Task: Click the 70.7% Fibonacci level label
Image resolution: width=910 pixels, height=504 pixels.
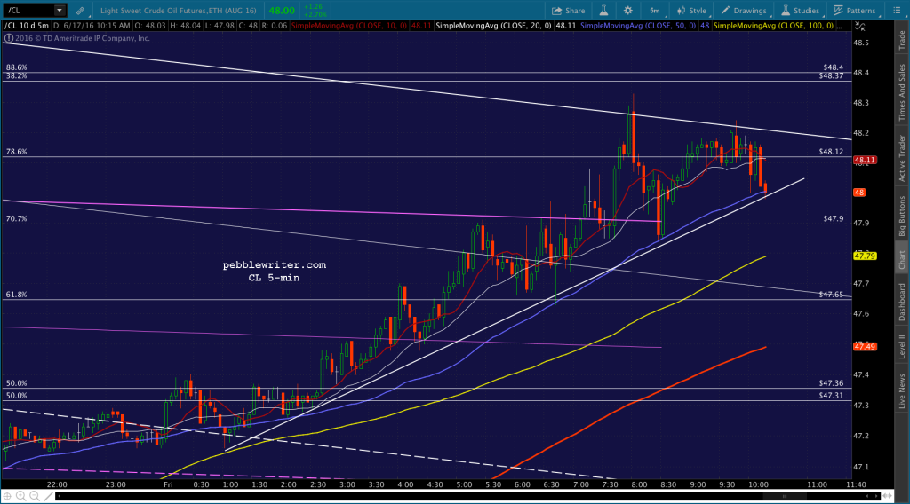Action: [x=16, y=219]
